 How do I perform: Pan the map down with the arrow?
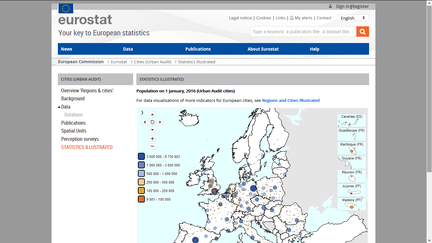pos(152,130)
